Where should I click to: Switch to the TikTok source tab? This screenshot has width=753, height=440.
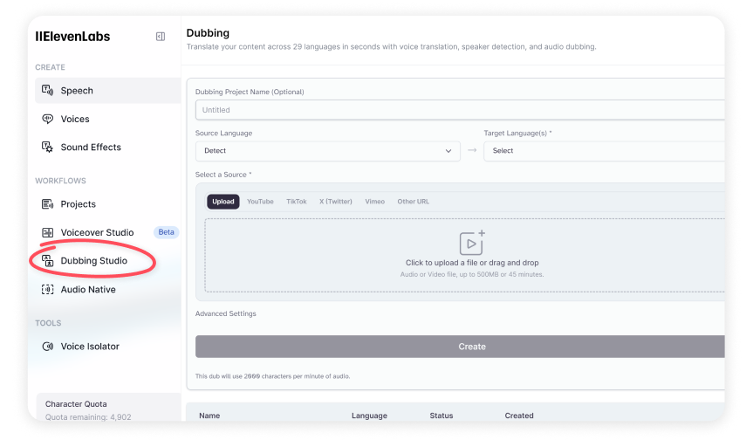point(297,202)
